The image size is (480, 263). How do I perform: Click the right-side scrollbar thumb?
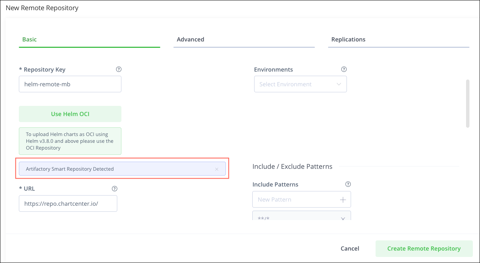(467, 102)
